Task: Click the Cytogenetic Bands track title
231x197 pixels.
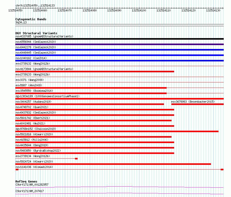Action: (x=31, y=19)
